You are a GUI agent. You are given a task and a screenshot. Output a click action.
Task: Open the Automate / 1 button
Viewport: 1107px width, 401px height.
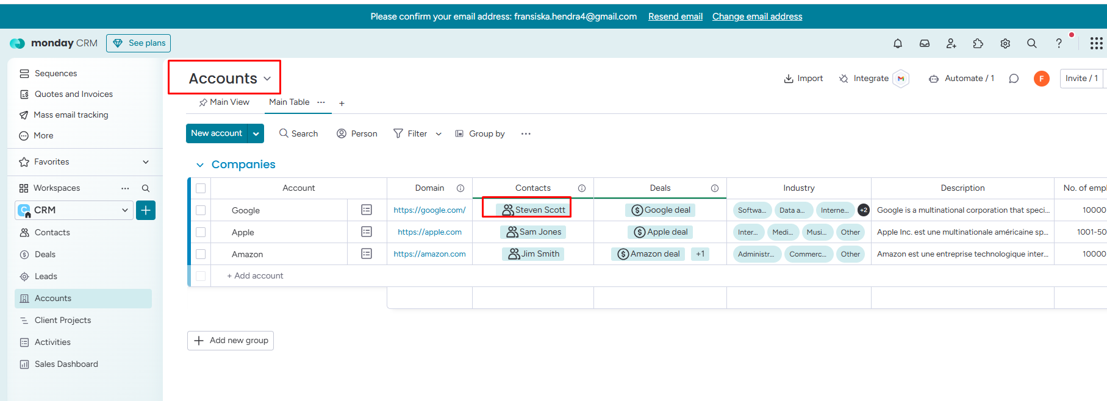pyautogui.click(x=961, y=79)
